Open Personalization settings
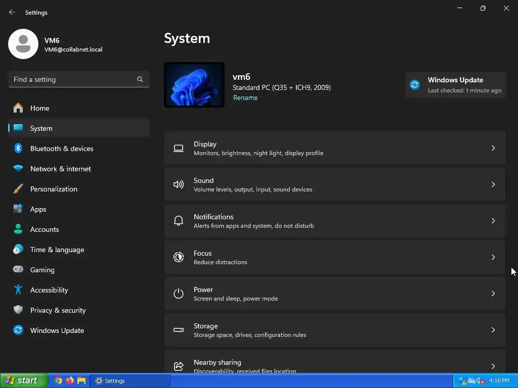The height and width of the screenshot is (388, 518). pos(78,189)
